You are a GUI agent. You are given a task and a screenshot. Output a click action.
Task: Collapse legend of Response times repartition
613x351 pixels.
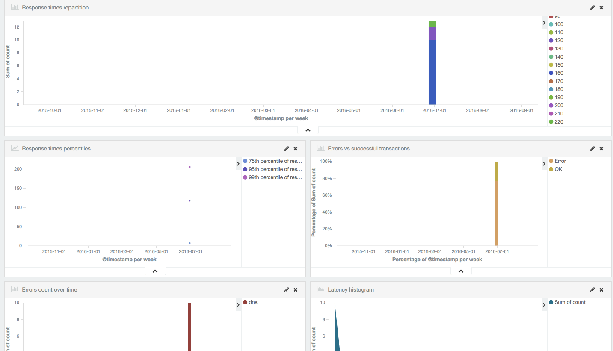coord(544,23)
